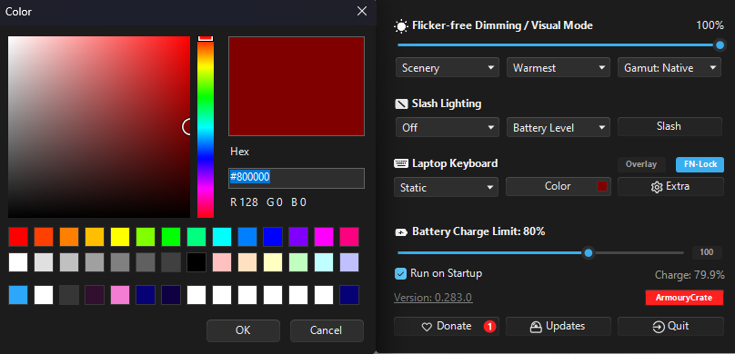Open the keyboard Color button

[558, 187]
